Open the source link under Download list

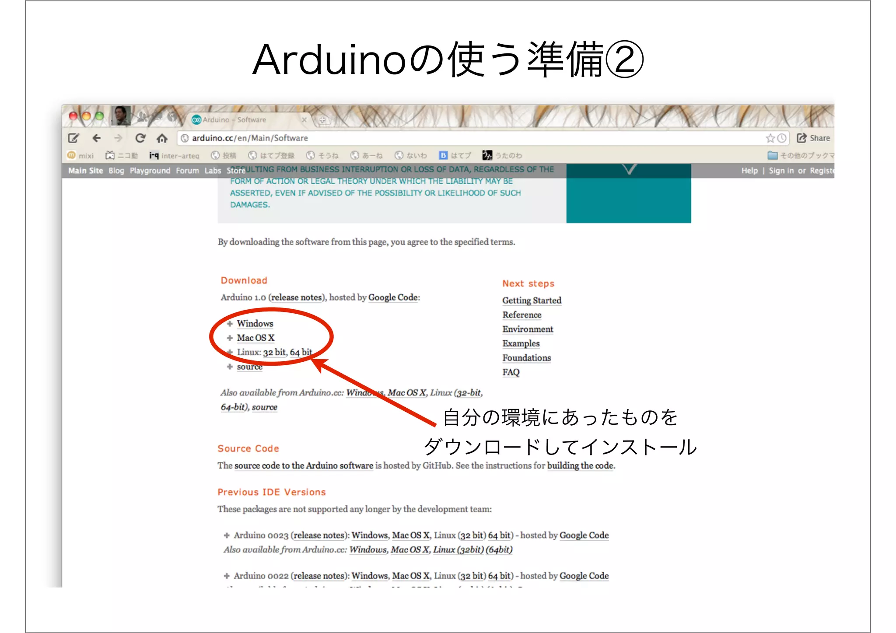point(249,367)
